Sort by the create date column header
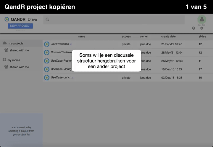The height and width of the screenshot is (147, 213). pyautogui.click(x=168, y=36)
